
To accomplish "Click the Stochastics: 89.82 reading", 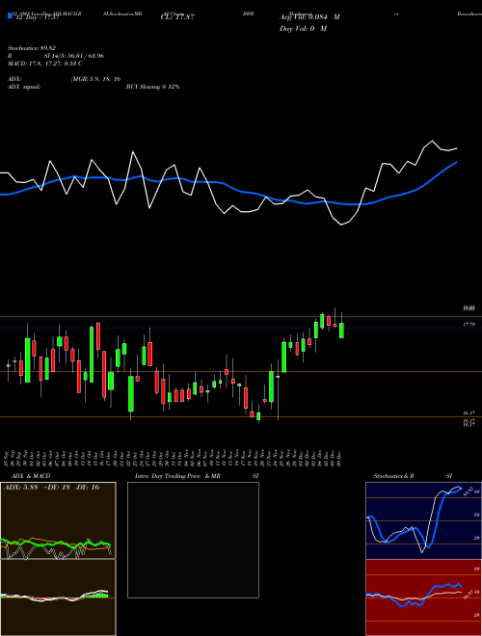I will tap(31, 48).
